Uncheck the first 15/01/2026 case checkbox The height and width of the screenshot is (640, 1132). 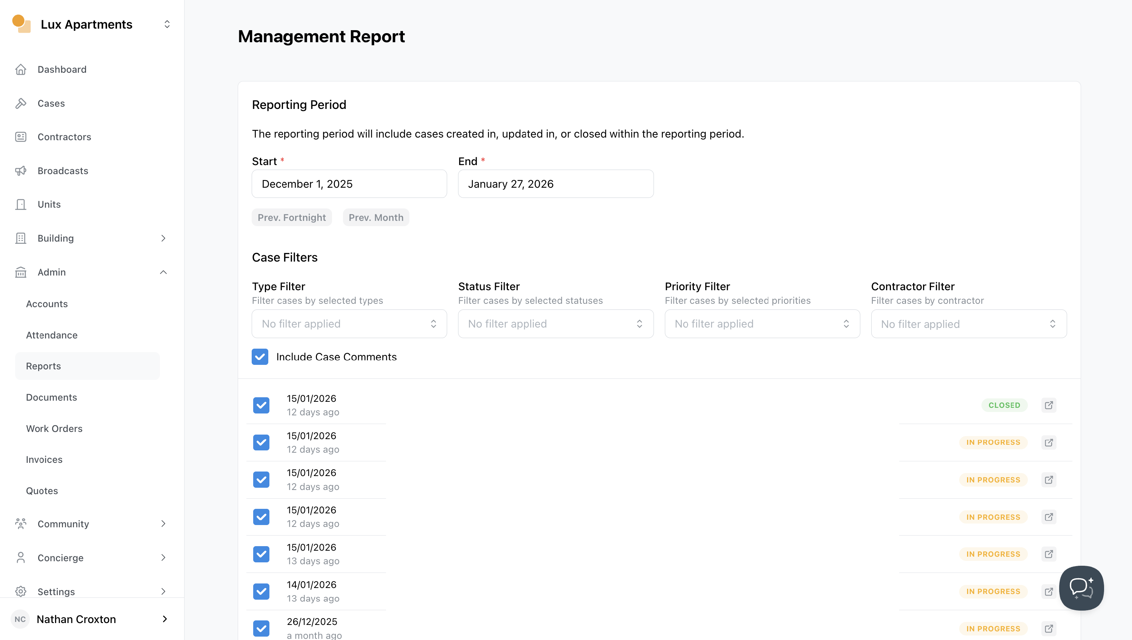click(261, 405)
